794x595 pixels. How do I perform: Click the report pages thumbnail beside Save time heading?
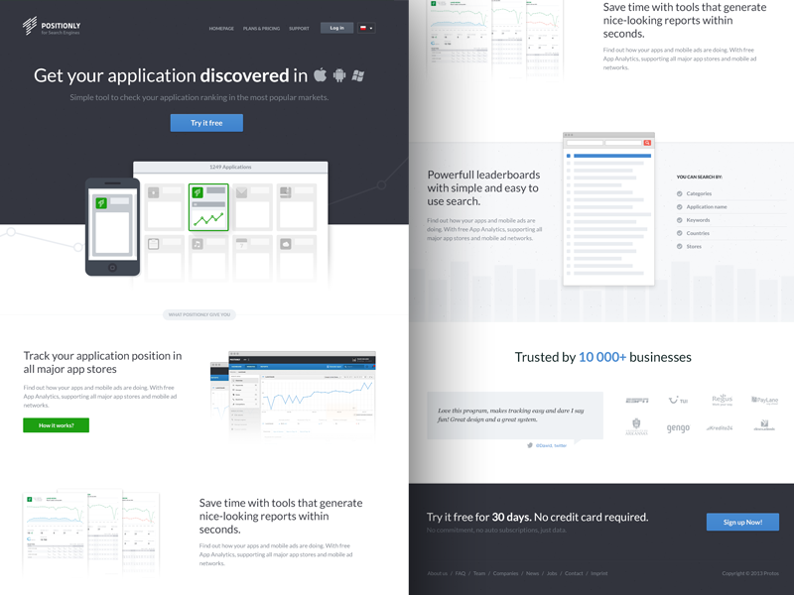coord(91,533)
